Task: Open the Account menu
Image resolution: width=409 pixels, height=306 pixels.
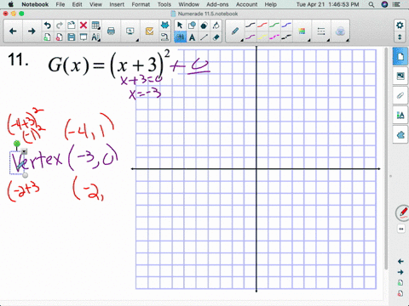Action: 246,4
